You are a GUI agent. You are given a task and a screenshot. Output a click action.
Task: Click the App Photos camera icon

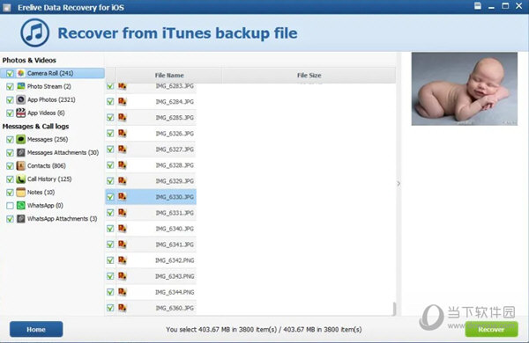pyautogui.click(x=21, y=99)
